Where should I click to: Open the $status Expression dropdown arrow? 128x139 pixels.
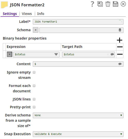(56, 54)
